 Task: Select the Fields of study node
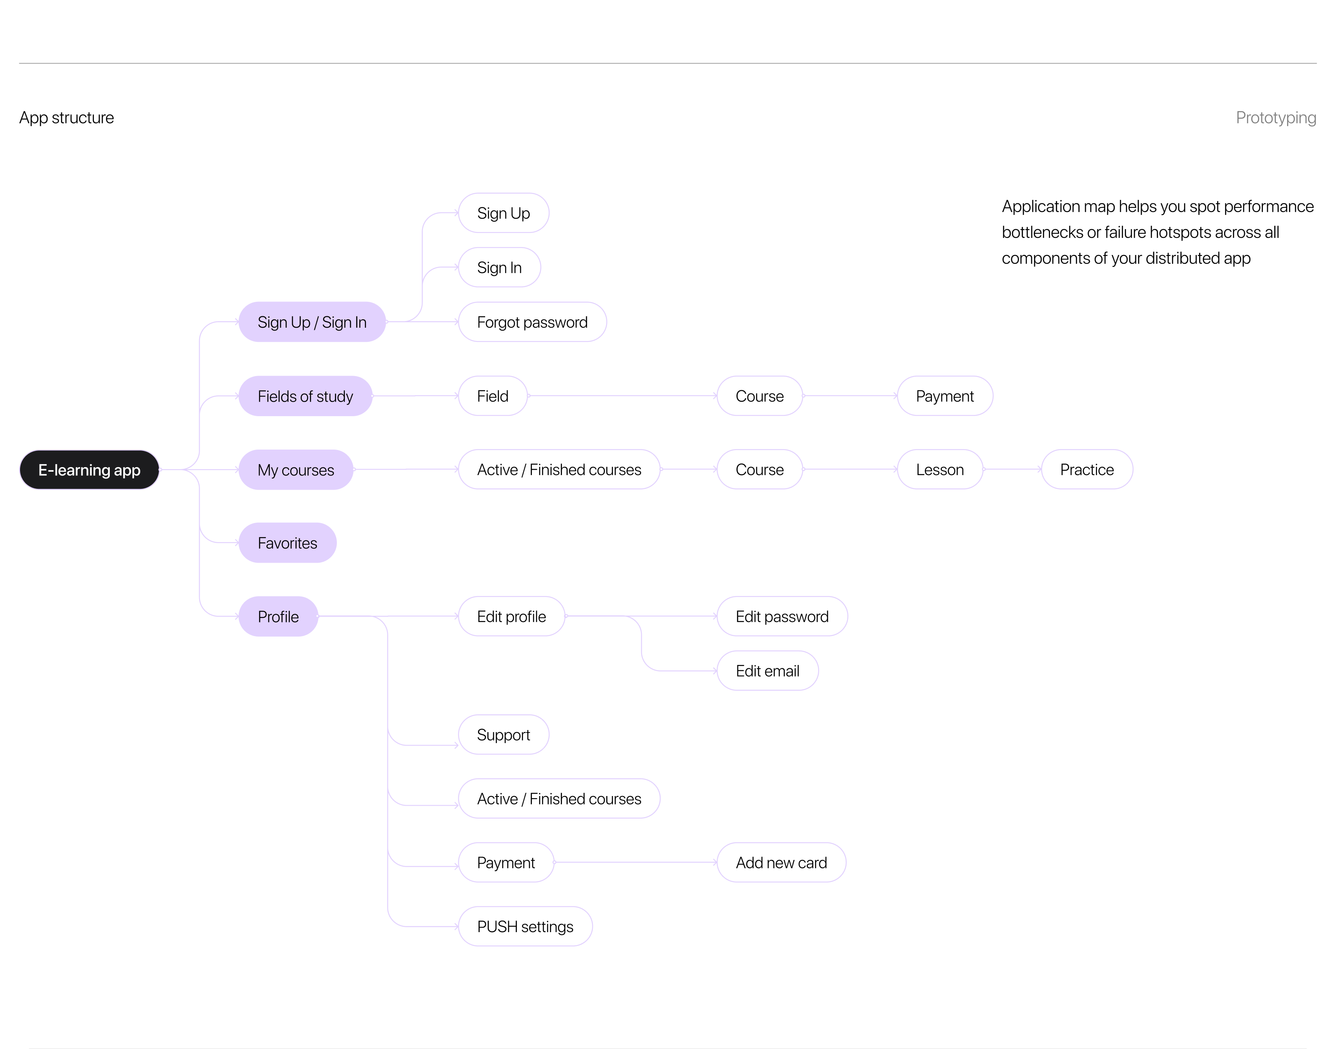pos(305,396)
